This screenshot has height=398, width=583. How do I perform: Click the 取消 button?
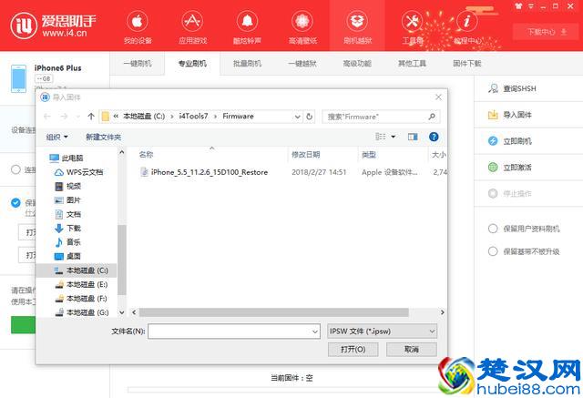tap(412, 350)
